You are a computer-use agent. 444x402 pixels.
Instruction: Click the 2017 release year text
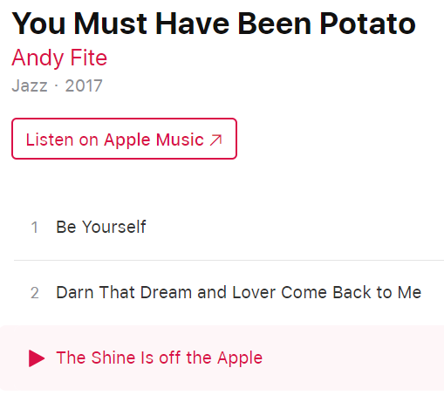click(x=84, y=85)
